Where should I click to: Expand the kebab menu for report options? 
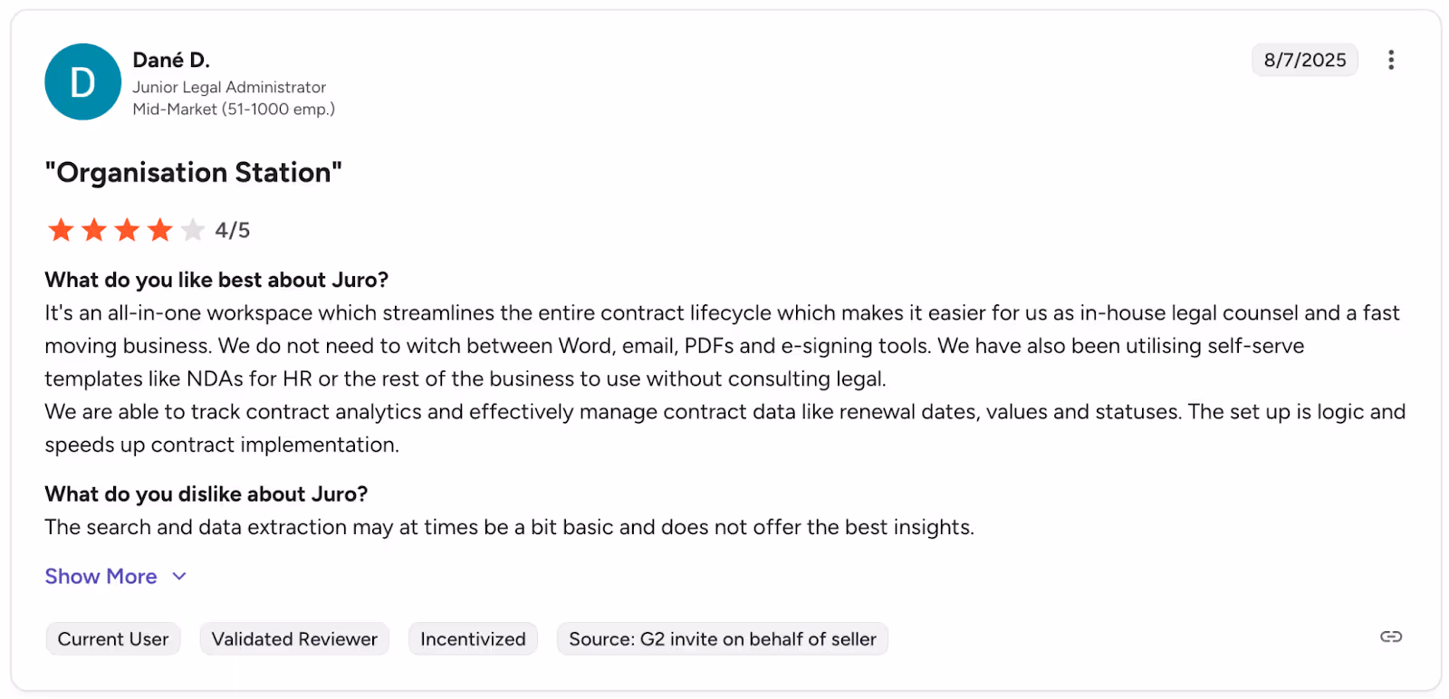tap(1391, 60)
